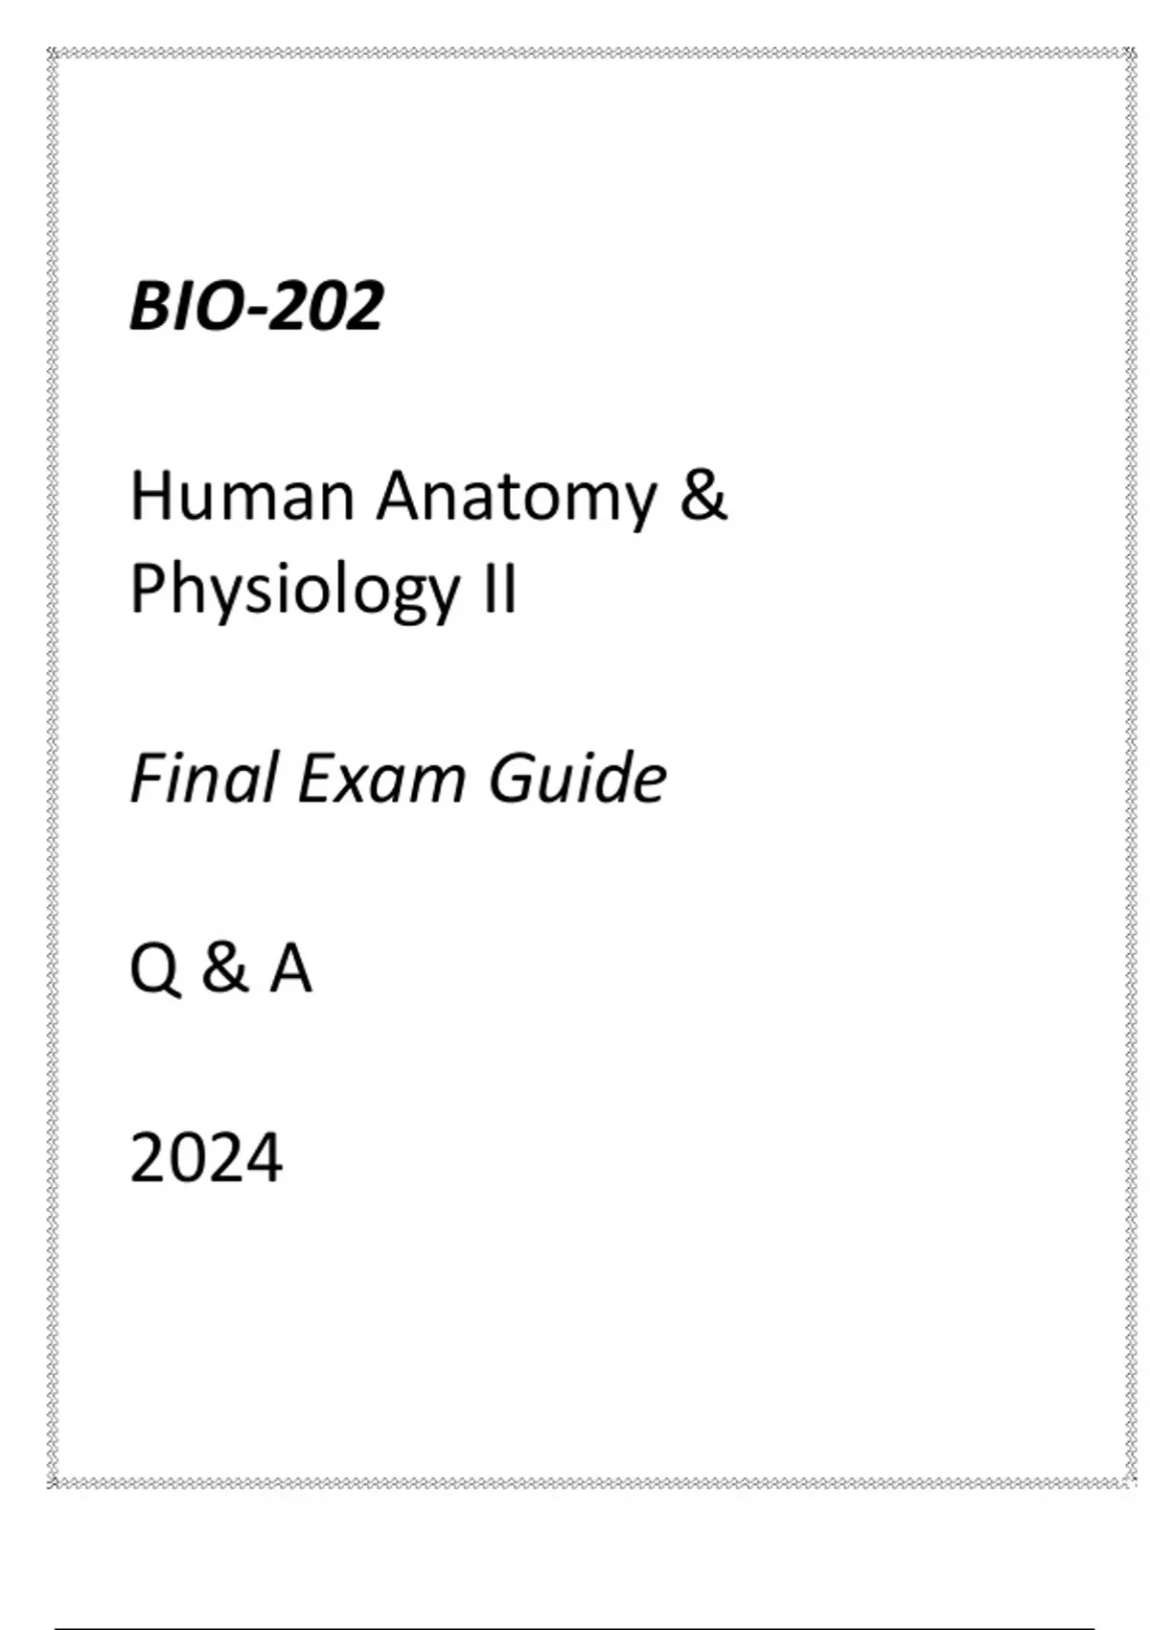Screen dimensions: 1150x1630
Task: Click the top-left corner of page border
Action: coord(53,53)
